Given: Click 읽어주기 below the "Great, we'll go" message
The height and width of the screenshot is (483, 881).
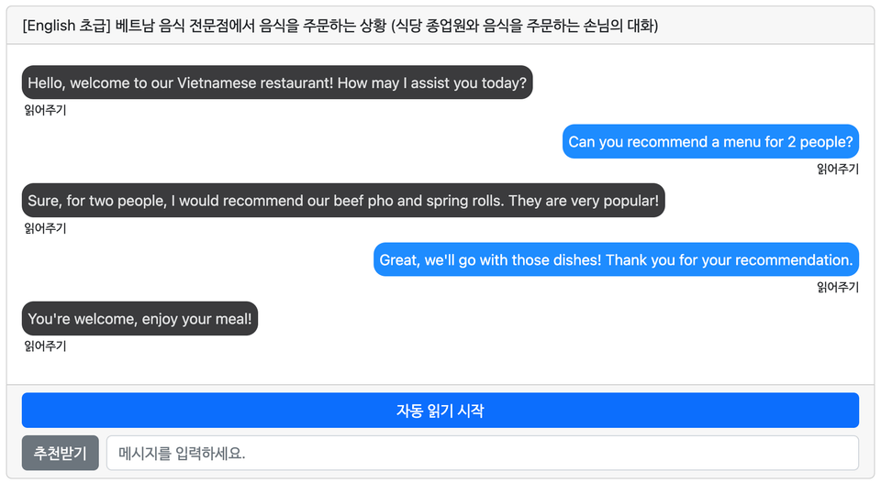Looking at the screenshot, I should (x=837, y=288).
